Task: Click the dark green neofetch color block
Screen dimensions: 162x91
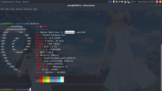Action: pos(44,78)
